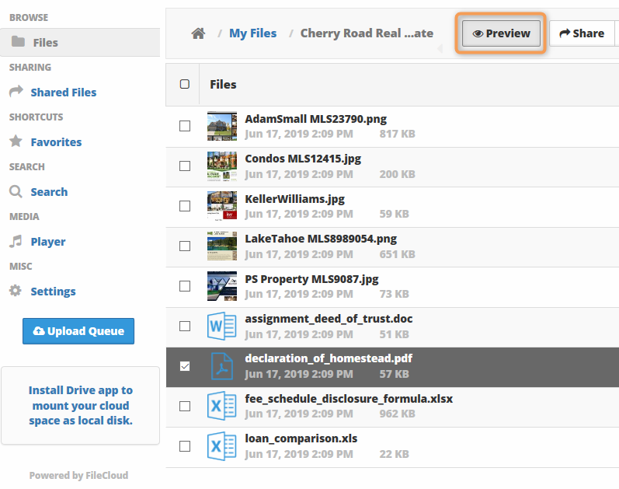Viewport: 619px width, 489px height.
Task: Click Excel icon of fee_schedule_disclosure_formula.xlsx
Action: click(x=222, y=406)
